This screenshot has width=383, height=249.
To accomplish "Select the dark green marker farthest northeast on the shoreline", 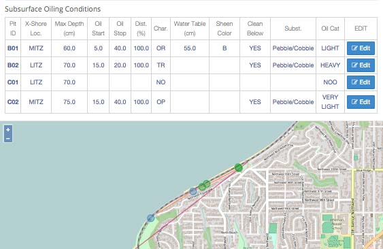I will click(x=238, y=167).
